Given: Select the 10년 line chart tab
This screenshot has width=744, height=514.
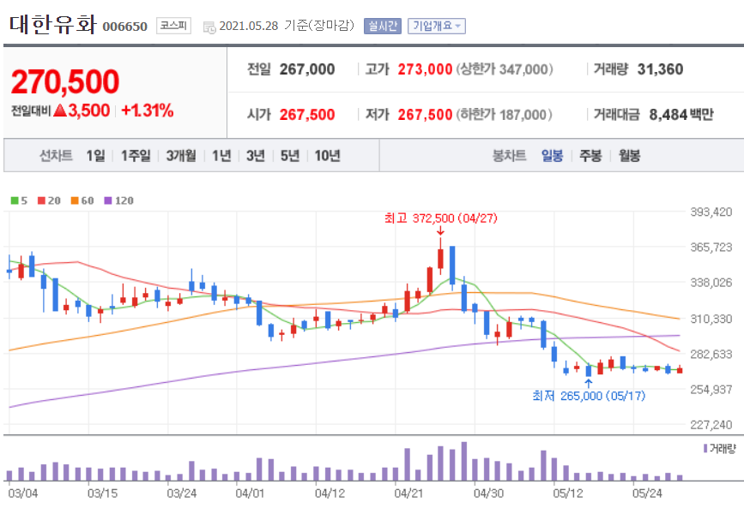Looking at the screenshot, I should pyautogui.click(x=328, y=155).
